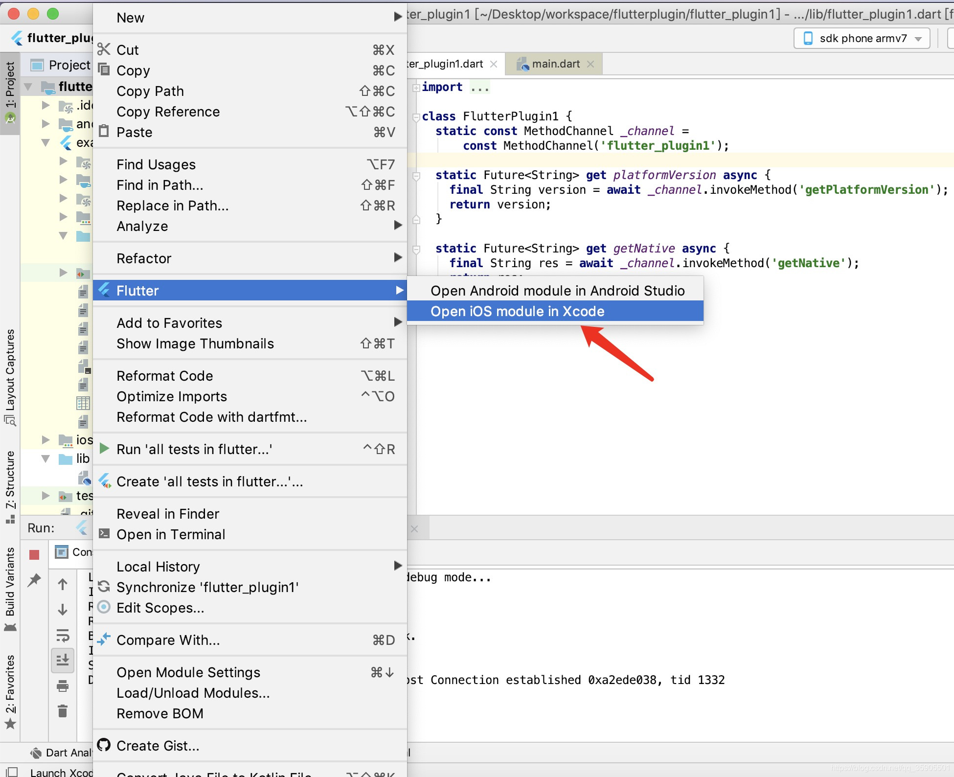
Task: Open the 7: Structure side tab
Action: point(10,487)
